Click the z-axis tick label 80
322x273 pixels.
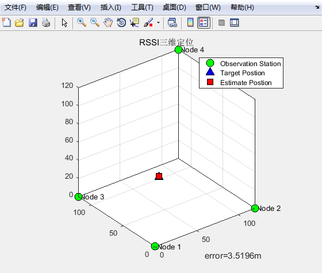point(69,122)
